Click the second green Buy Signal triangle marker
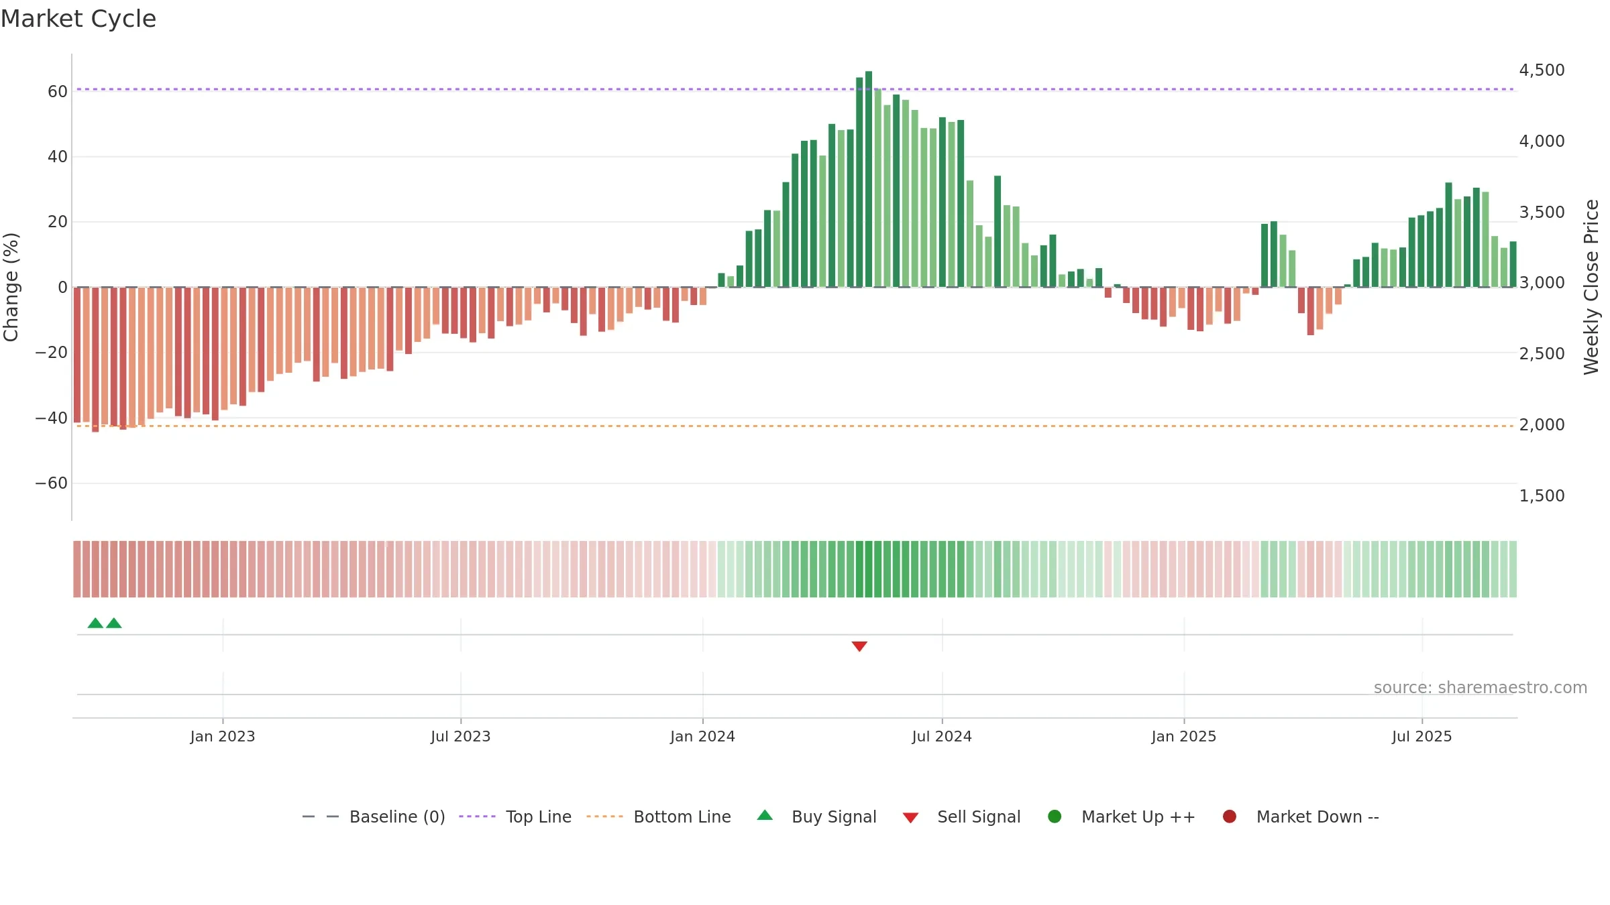 [114, 623]
